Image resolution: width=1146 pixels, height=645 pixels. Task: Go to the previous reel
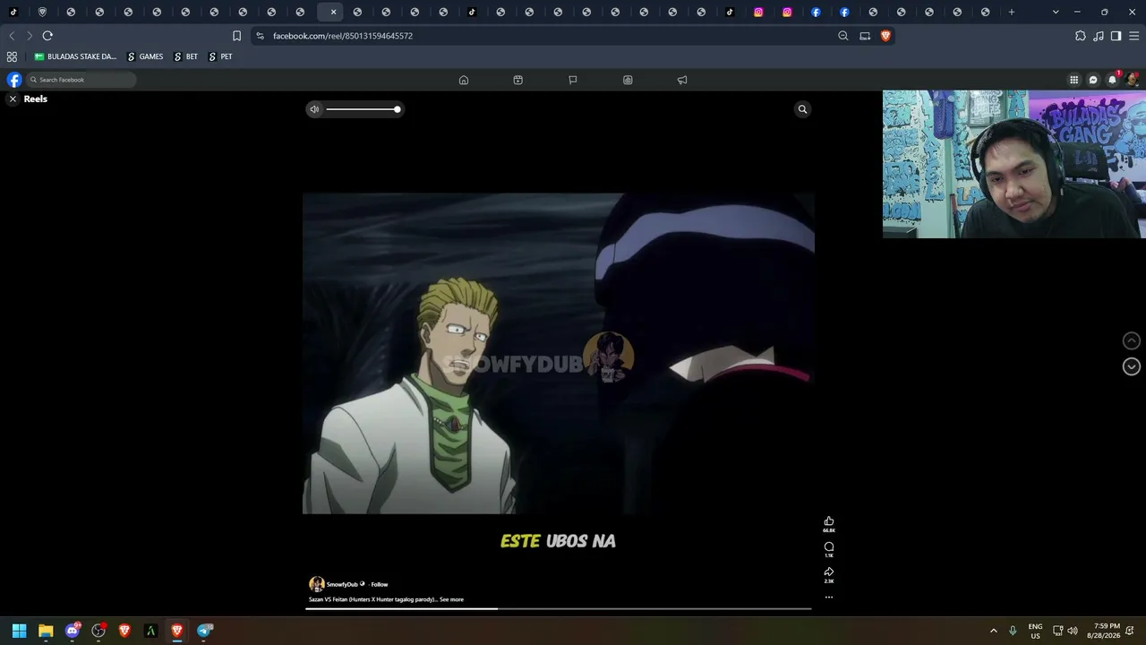pyautogui.click(x=1132, y=340)
